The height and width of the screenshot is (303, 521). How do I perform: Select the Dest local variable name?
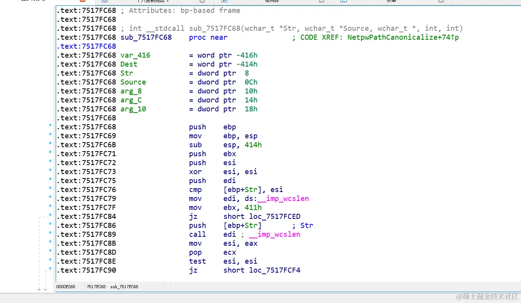click(x=129, y=64)
